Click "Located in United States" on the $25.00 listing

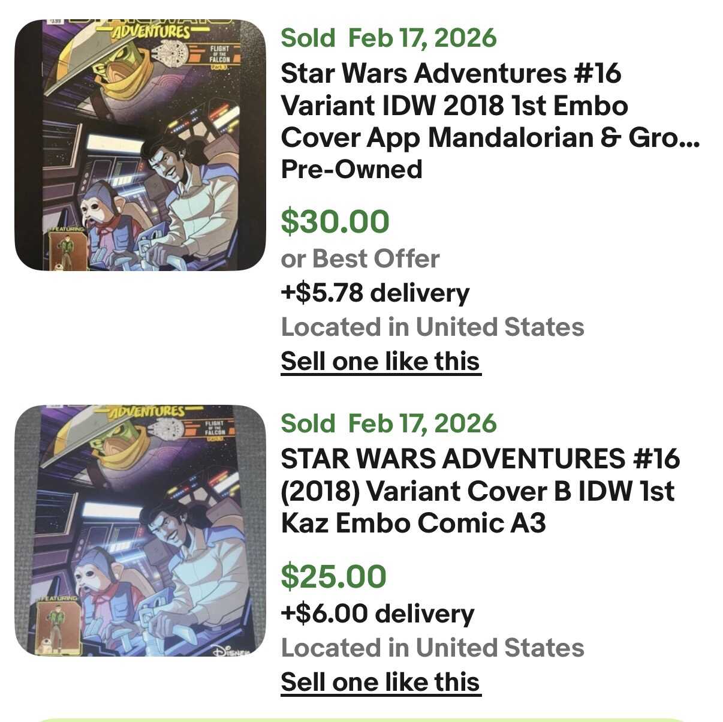point(432,648)
